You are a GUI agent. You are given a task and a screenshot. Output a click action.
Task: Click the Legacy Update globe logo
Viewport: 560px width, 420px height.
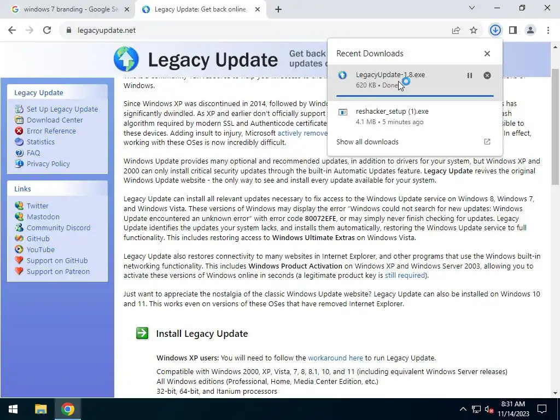(x=126, y=59)
